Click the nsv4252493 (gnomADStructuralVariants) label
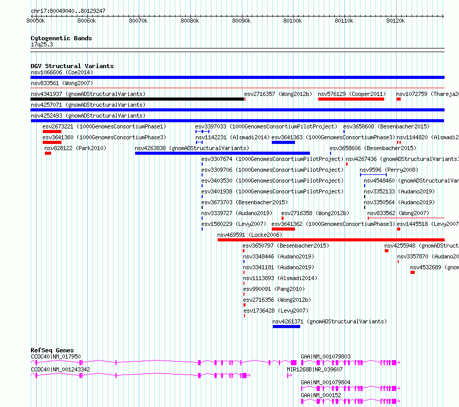This screenshot has width=459, height=407. tap(88, 116)
